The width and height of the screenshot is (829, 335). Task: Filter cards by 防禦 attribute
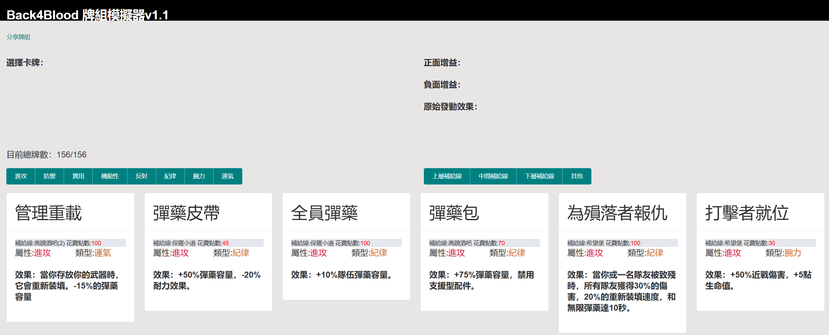pos(49,176)
